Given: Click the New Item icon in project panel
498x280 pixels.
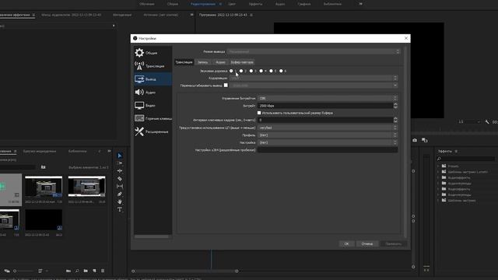Looking at the screenshot, I should click(x=94, y=271).
